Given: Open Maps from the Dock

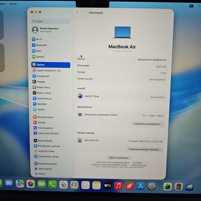Looking at the screenshot, I should (x=20, y=184).
